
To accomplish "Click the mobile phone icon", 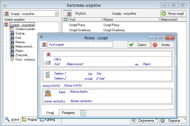I will tap(47, 75).
